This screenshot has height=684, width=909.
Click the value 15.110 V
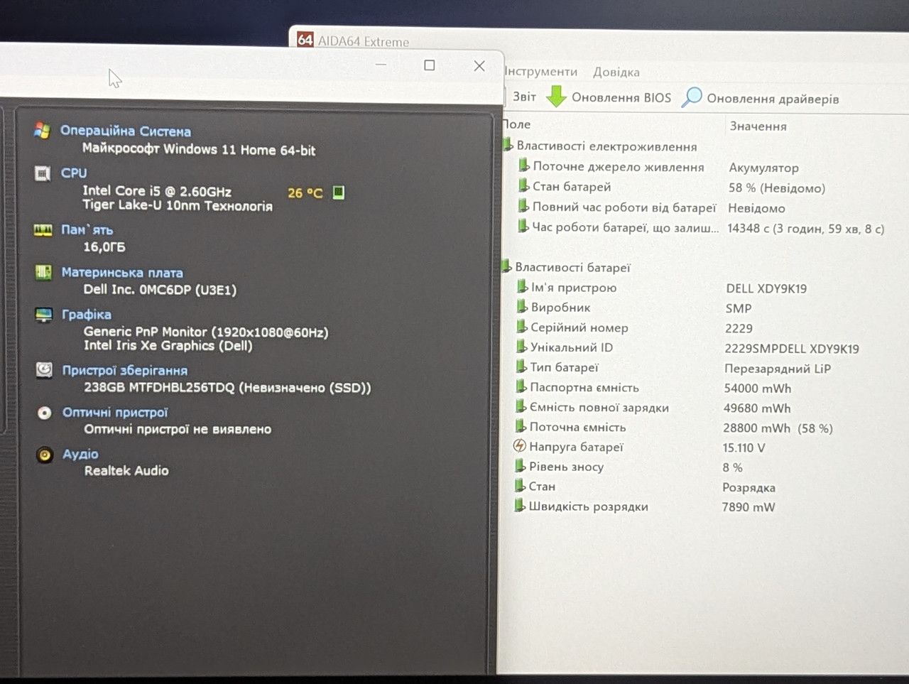(x=744, y=447)
